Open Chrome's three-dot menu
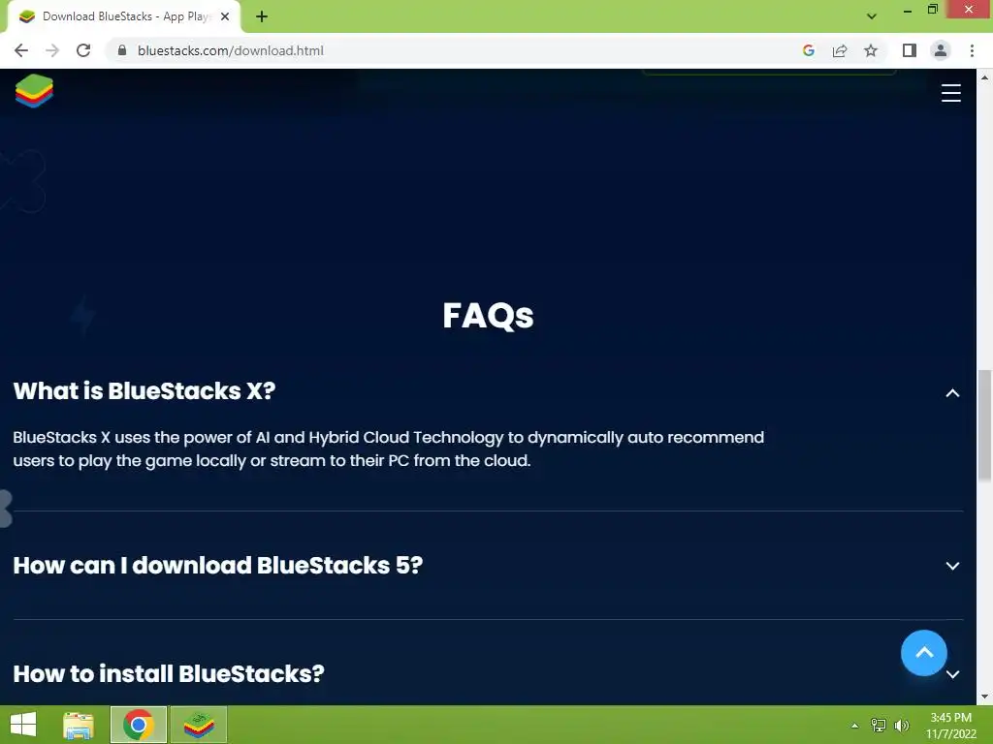 tap(972, 50)
